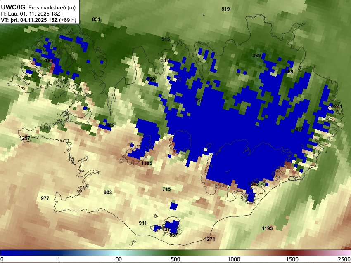Click the map value 715
The image size is (351, 263).
click(x=166, y=189)
